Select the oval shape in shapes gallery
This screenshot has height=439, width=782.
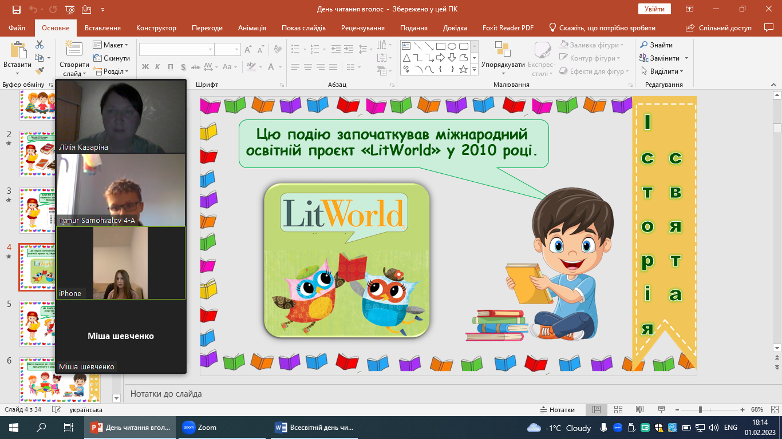452,46
